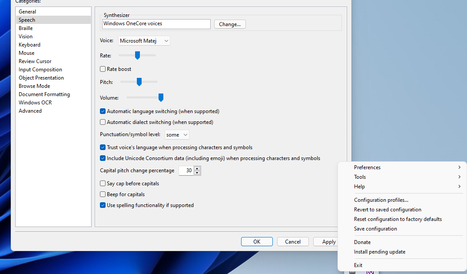
Task: Click the Volume slider handle
Action: click(x=161, y=97)
